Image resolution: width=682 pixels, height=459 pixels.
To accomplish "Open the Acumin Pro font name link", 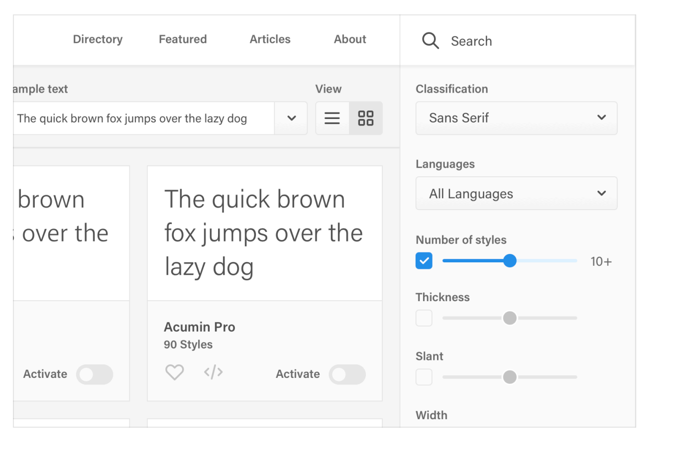I will click(200, 327).
